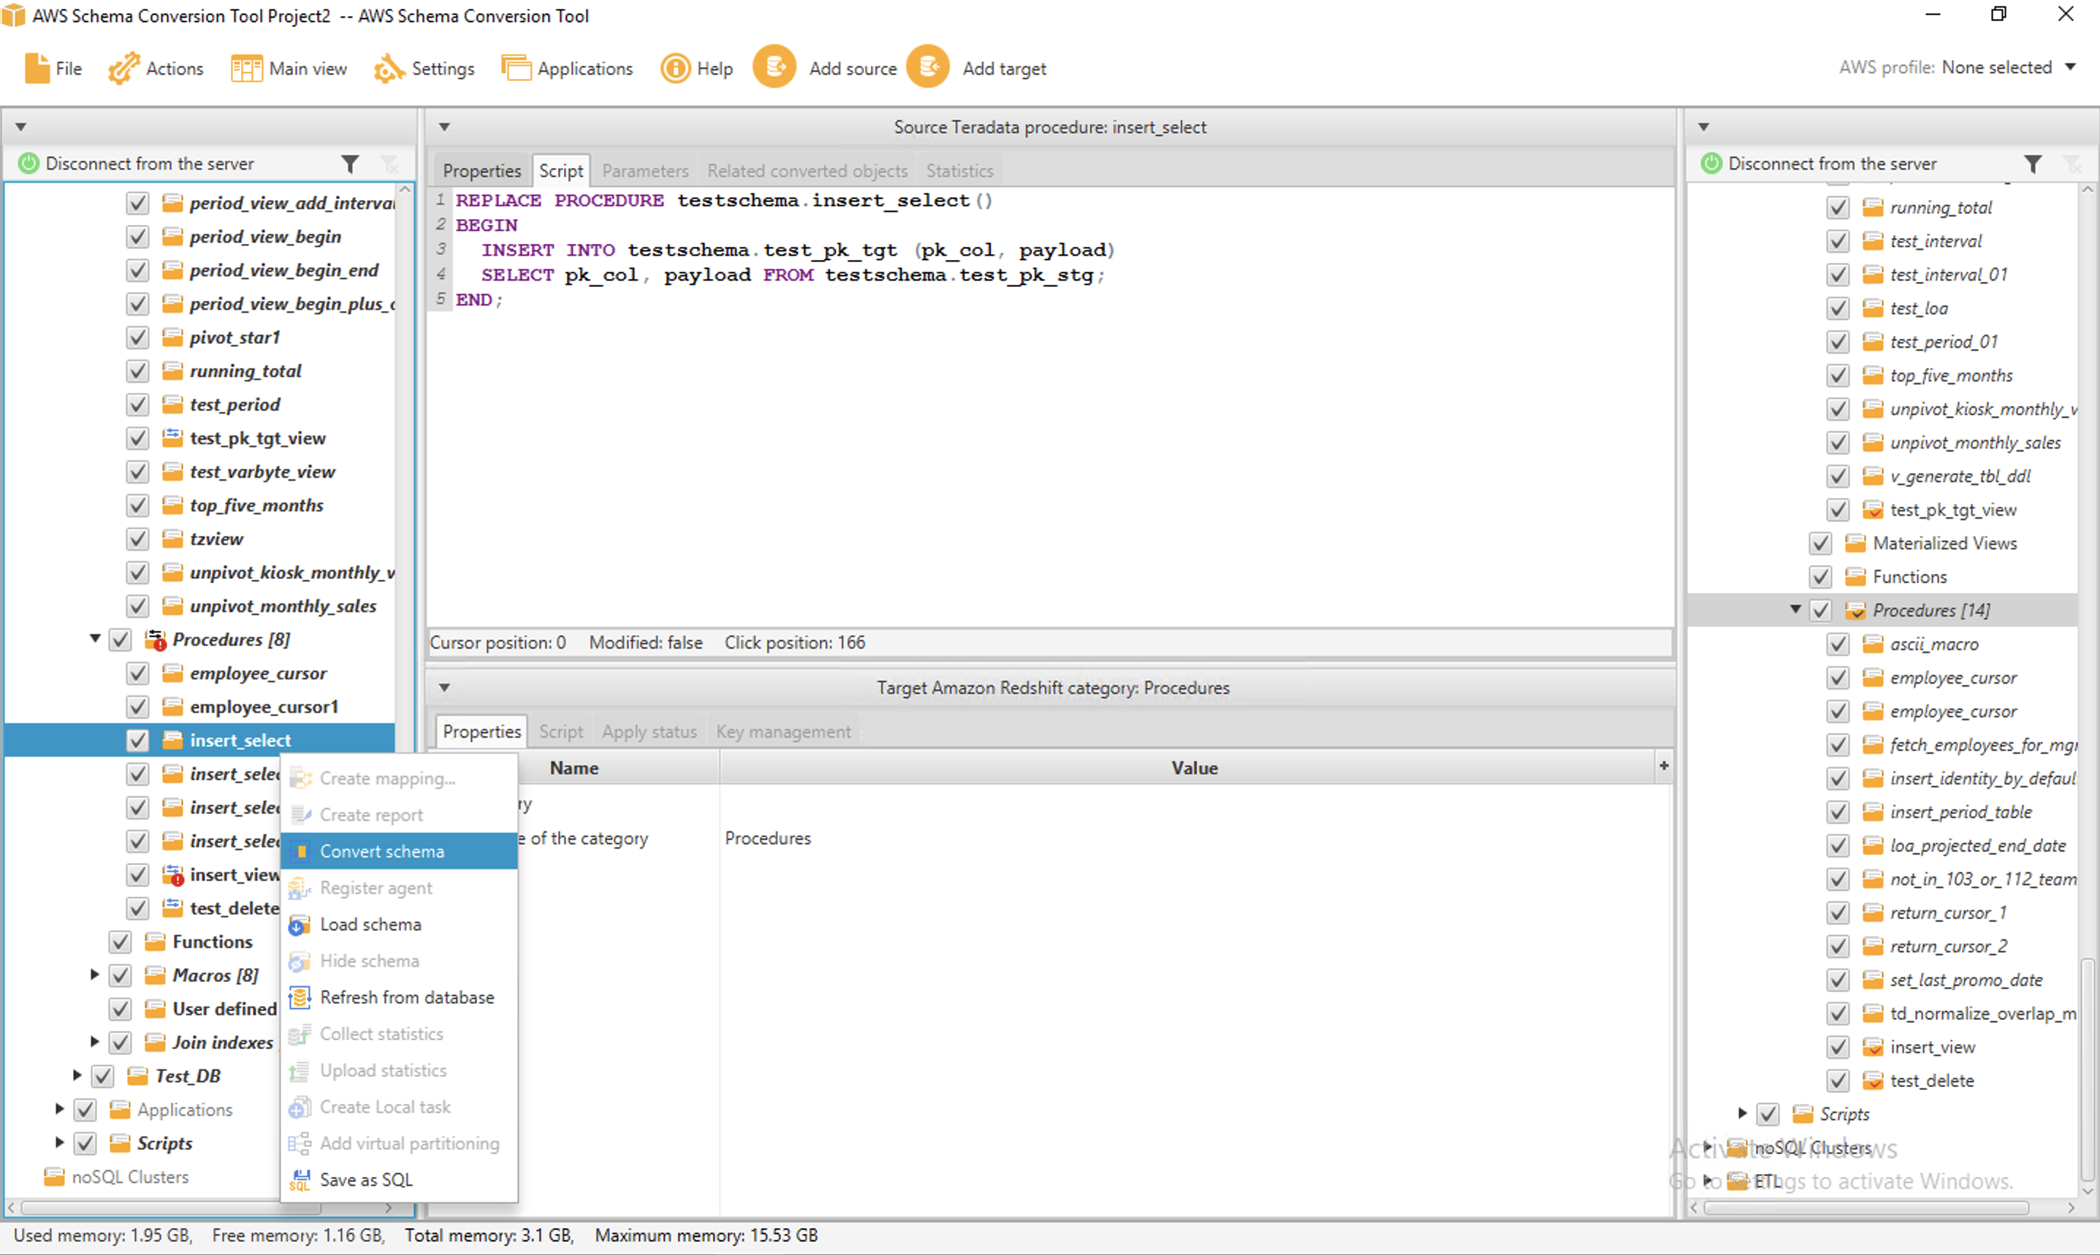Uncheck Materialized Views in target tree
The width and height of the screenshot is (2100, 1255).
(x=1820, y=543)
